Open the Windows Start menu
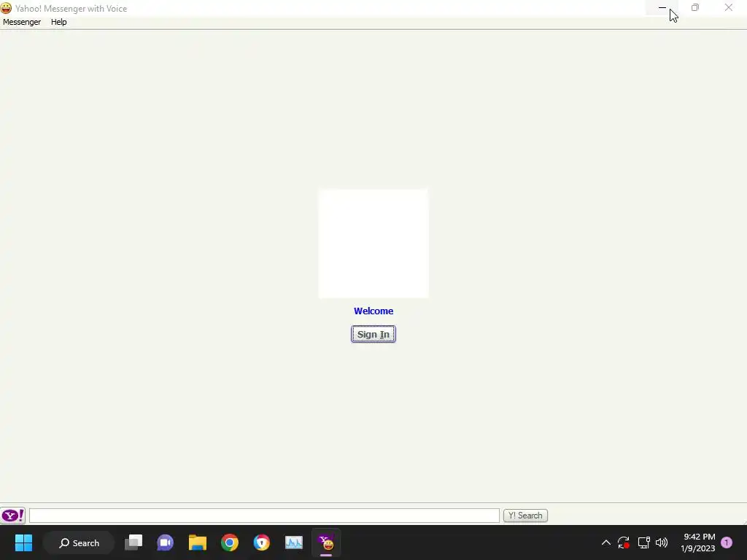The height and width of the screenshot is (560, 747). pyautogui.click(x=23, y=542)
